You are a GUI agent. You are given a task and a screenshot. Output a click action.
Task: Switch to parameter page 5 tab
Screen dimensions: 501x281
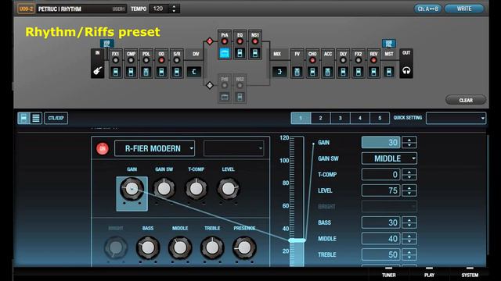380,118
